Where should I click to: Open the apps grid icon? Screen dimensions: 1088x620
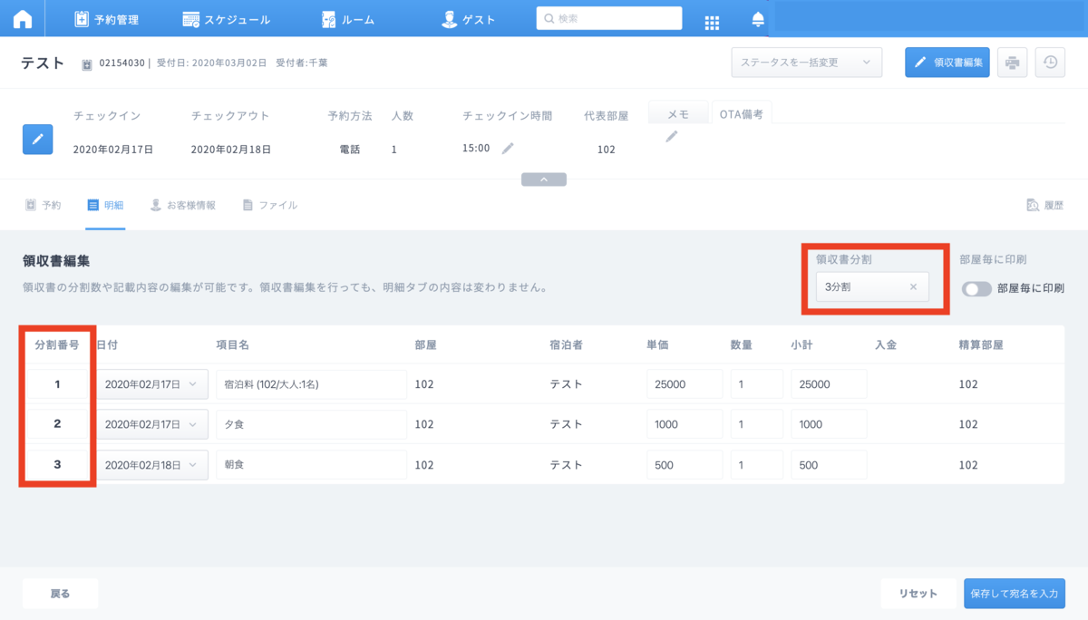coord(712,21)
